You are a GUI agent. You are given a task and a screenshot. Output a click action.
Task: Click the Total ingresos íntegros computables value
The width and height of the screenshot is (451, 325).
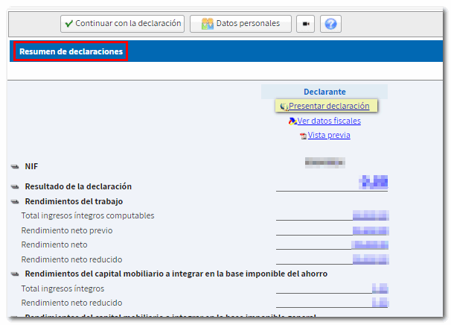coord(370,215)
